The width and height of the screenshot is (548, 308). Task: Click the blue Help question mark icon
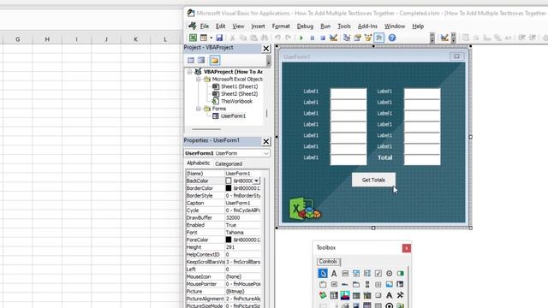point(392,38)
